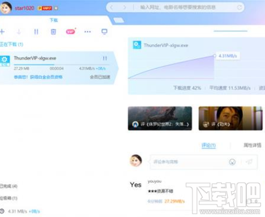Send the comment with the paper plane icon
265x217 pixels.
coord(249,162)
